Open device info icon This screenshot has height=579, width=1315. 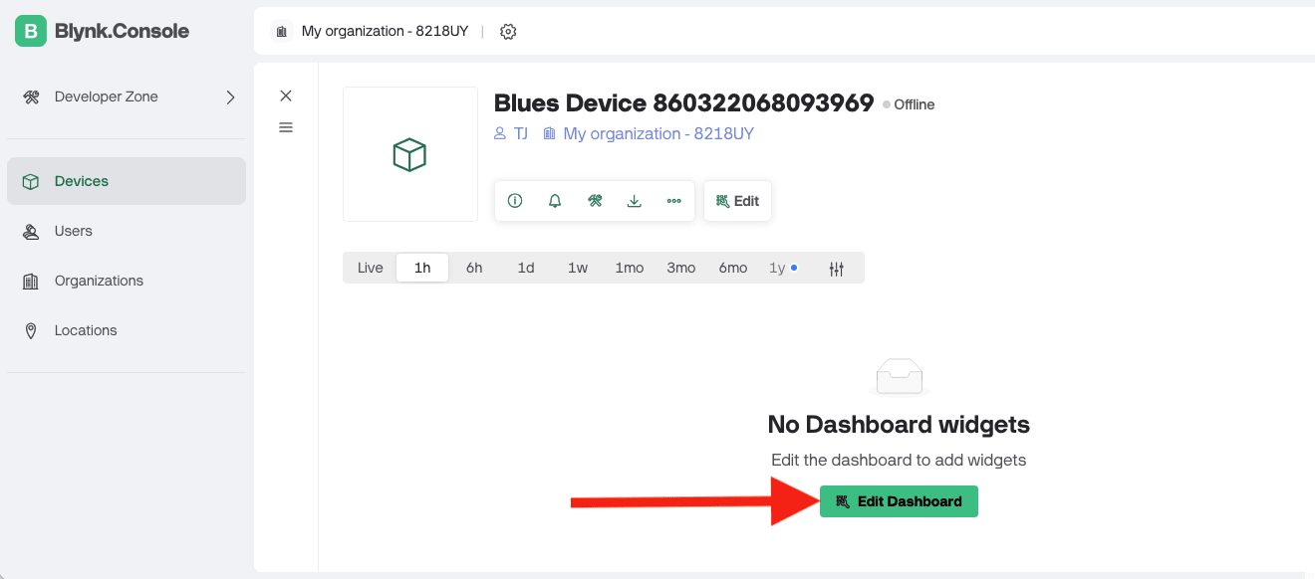515,201
